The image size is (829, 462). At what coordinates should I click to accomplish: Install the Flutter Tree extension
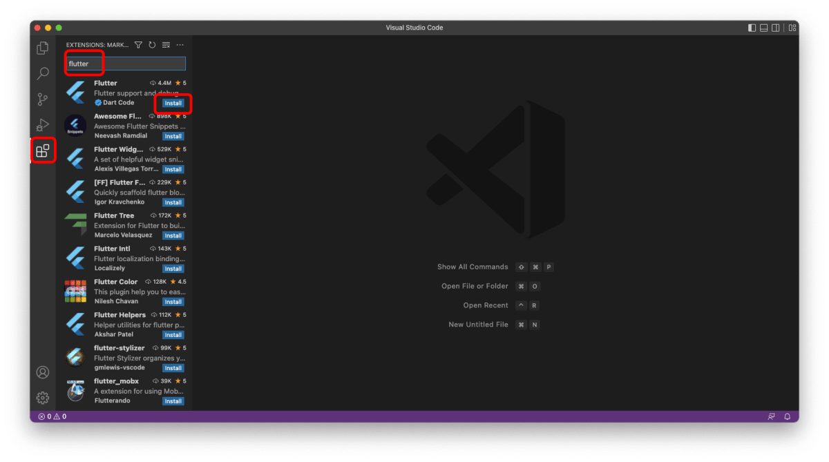coord(173,235)
